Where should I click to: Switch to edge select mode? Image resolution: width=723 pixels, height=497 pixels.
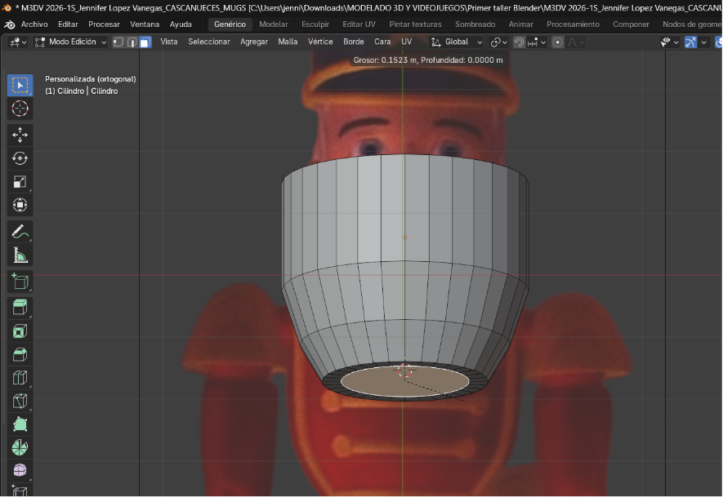click(132, 42)
